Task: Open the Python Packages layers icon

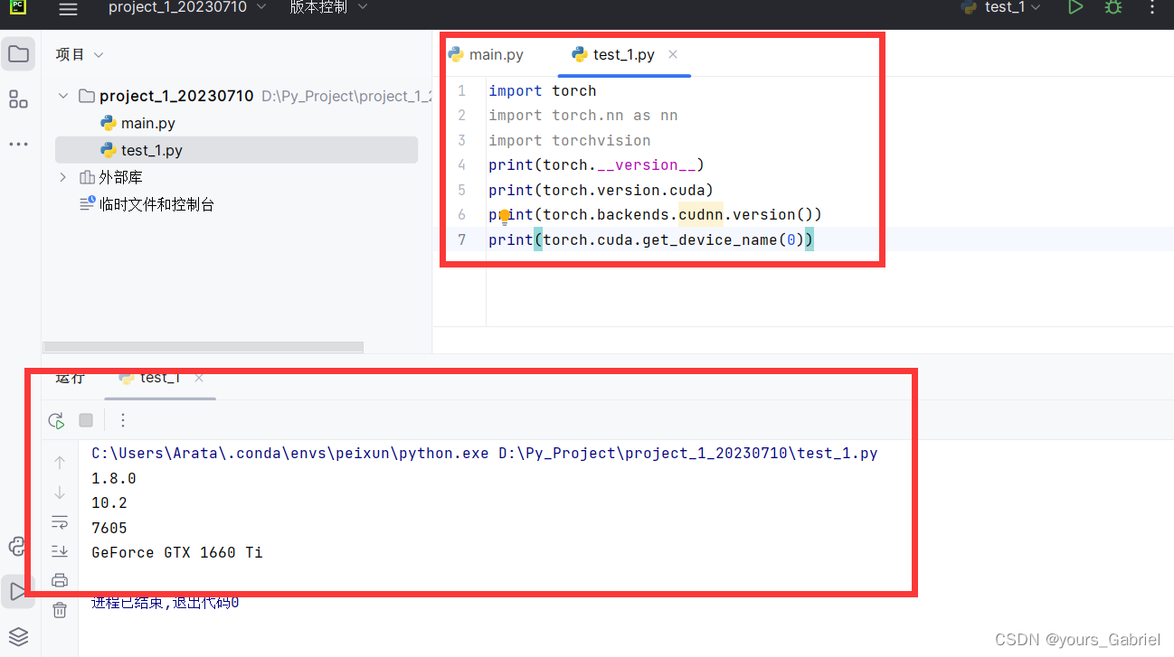Action: click(x=17, y=636)
